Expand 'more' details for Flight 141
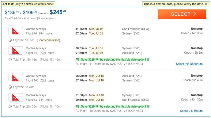Viewport: 211px width, 118px height. (x=51, y=53)
